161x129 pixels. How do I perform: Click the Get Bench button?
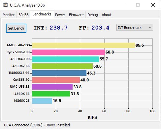[x=16, y=28]
